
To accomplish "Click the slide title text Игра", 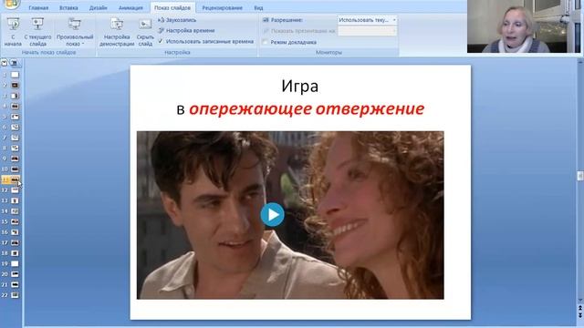I will [x=300, y=87].
